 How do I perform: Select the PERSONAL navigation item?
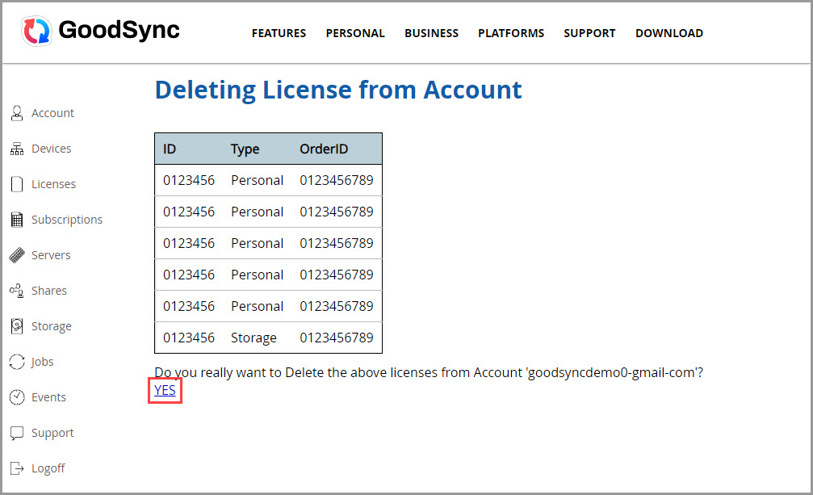[355, 33]
